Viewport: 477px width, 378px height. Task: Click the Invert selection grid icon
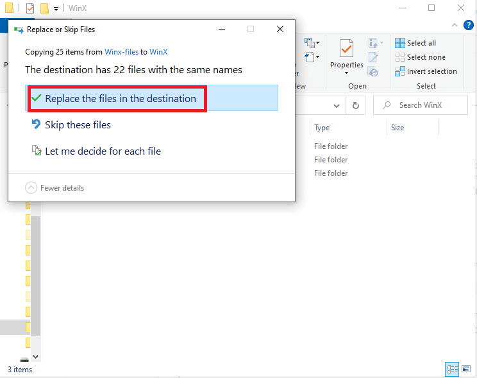399,71
